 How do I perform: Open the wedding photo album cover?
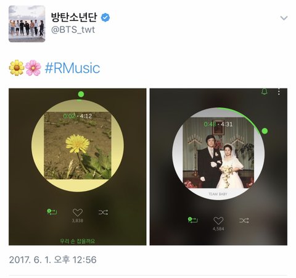pos(218,153)
